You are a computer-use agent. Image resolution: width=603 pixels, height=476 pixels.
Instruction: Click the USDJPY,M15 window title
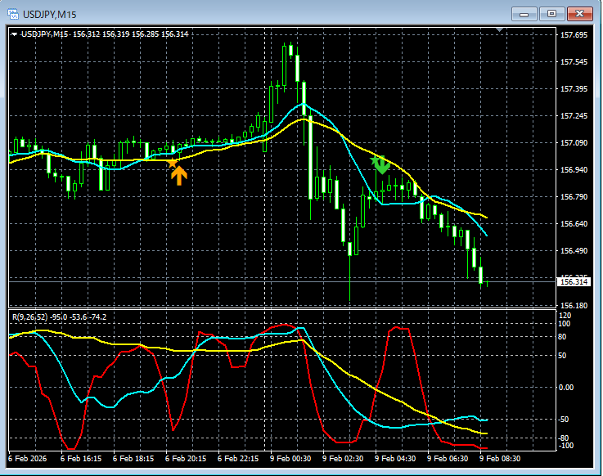click(50, 15)
